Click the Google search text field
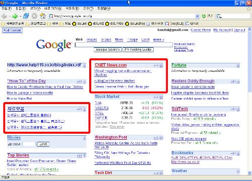The height and width of the screenshot is (181, 252). click(124, 45)
